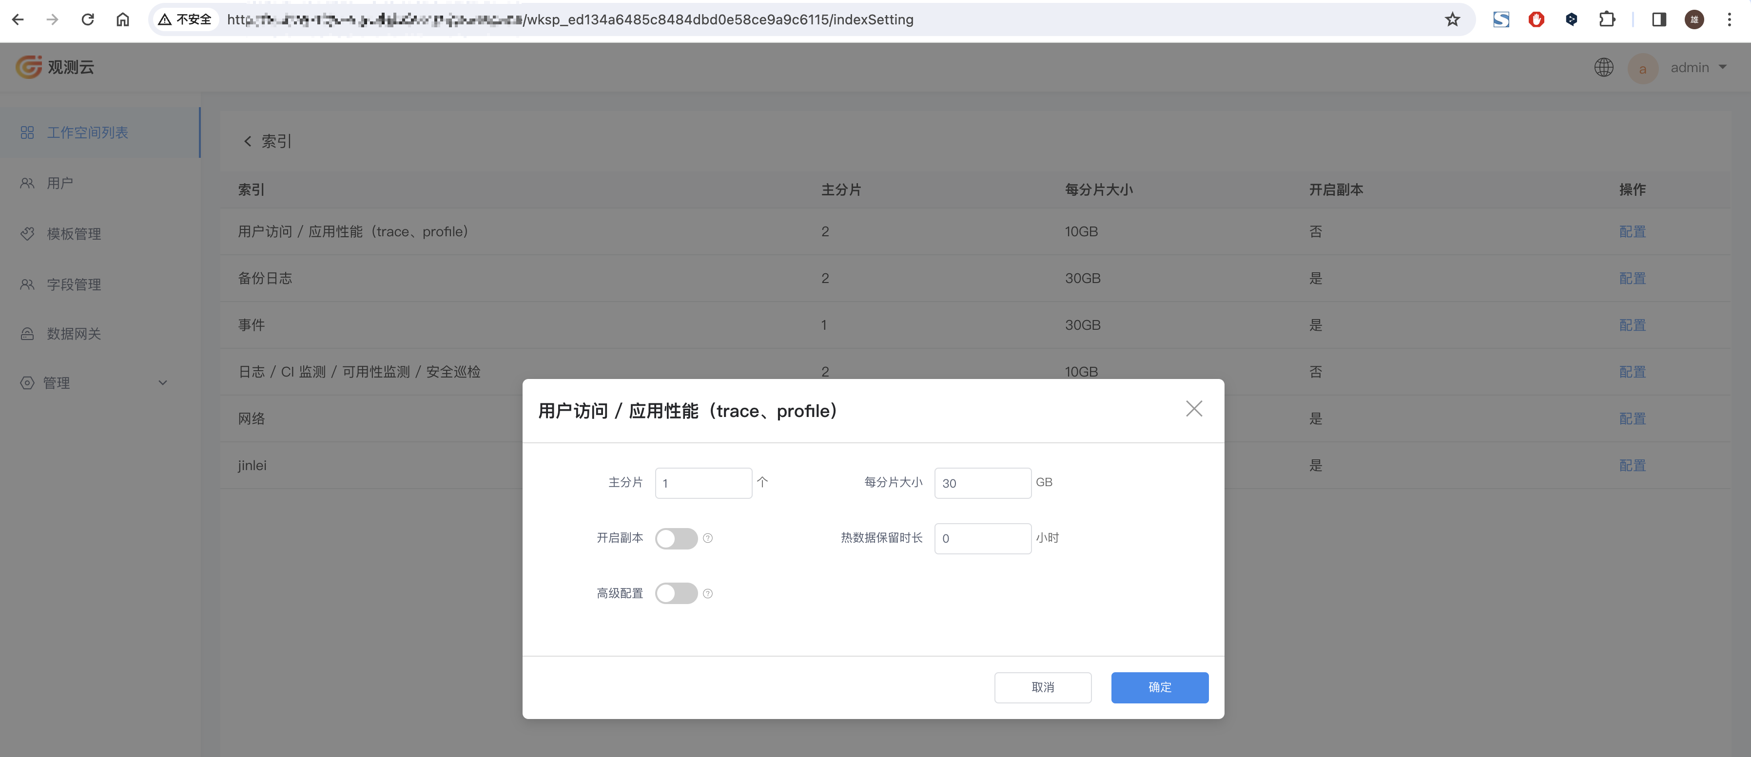Click 取消 to cancel the dialog
This screenshot has width=1751, height=757.
coord(1043,688)
